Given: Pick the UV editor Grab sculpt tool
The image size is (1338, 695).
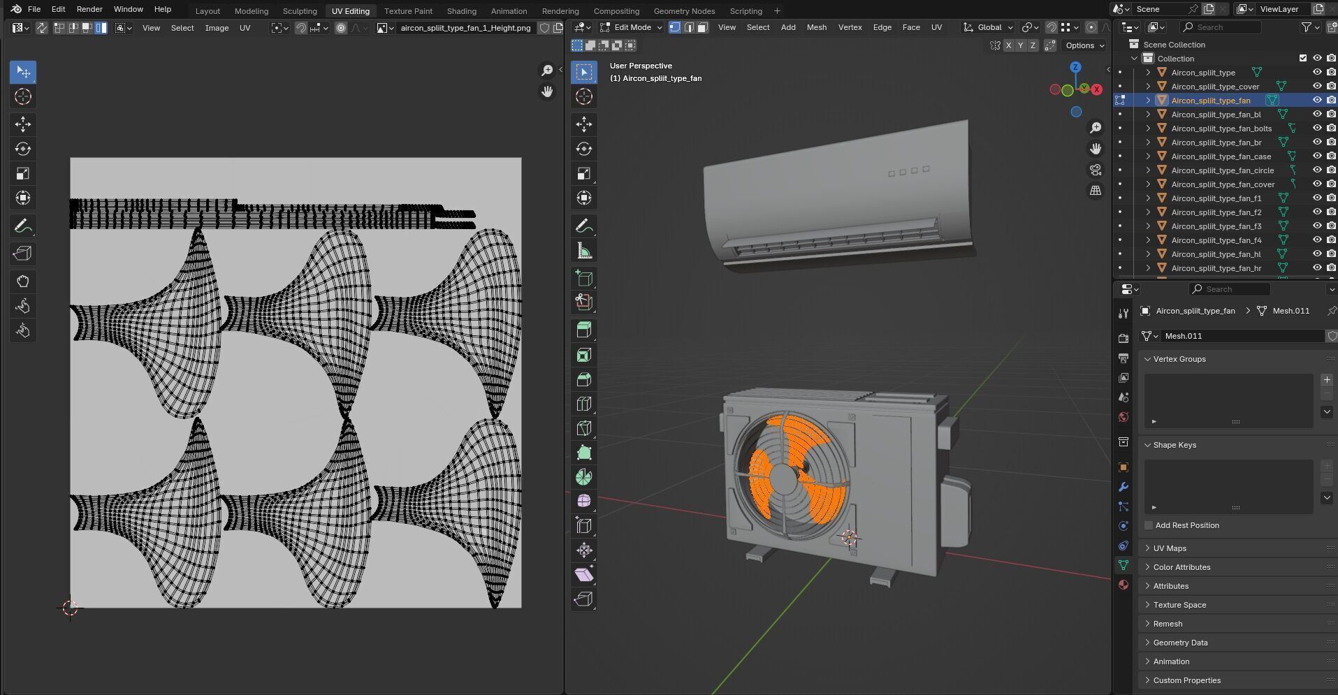Looking at the screenshot, I should tap(23, 281).
